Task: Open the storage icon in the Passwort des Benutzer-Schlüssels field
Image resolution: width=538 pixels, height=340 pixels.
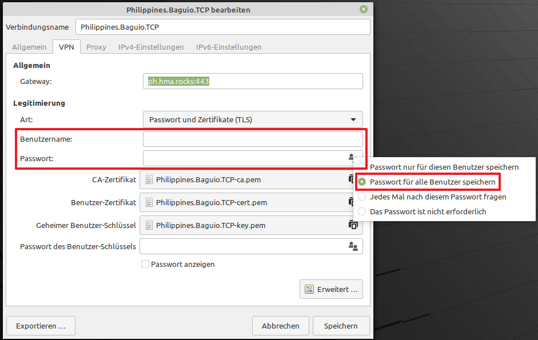Action: (353, 246)
